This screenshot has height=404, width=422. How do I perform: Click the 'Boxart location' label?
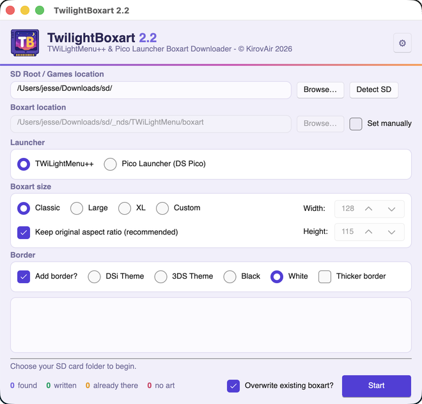38,107
